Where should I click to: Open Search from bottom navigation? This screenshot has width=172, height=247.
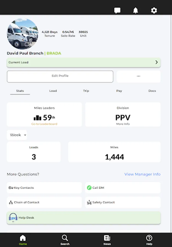pyautogui.click(x=65, y=238)
